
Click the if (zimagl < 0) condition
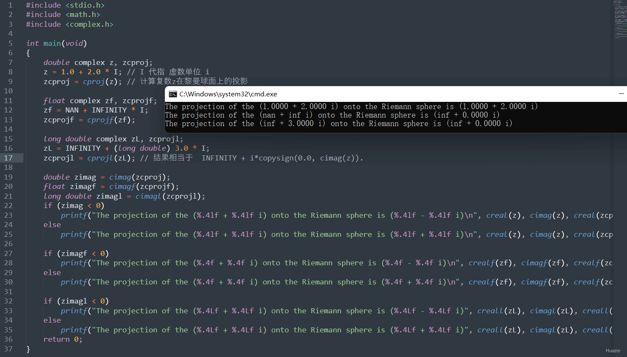coord(76,301)
